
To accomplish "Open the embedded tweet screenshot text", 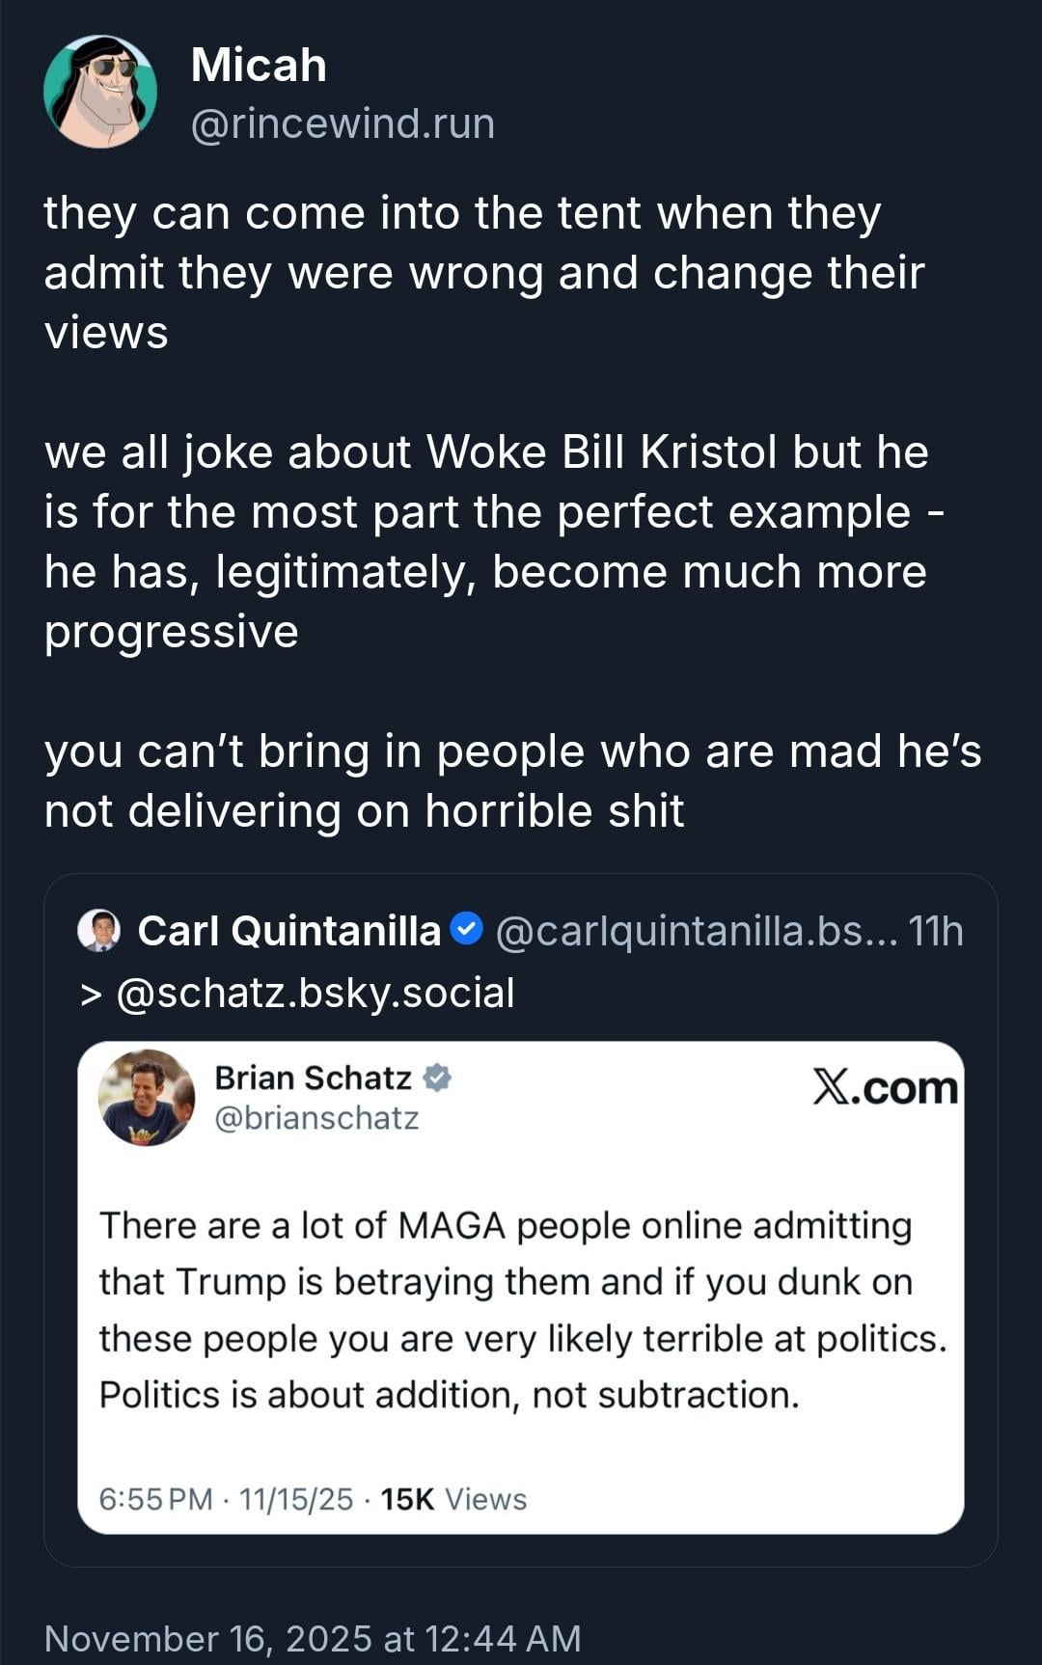I will coord(521,1309).
